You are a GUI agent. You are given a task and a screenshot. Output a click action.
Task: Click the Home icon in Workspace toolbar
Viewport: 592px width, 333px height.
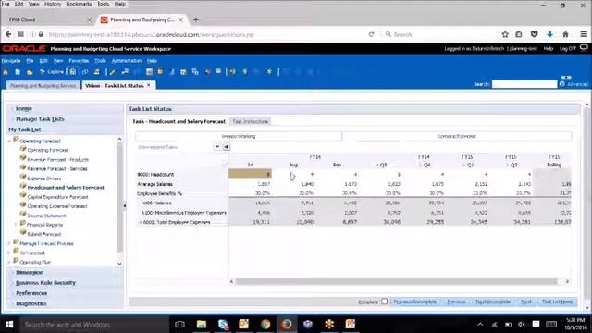pos(6,72)
